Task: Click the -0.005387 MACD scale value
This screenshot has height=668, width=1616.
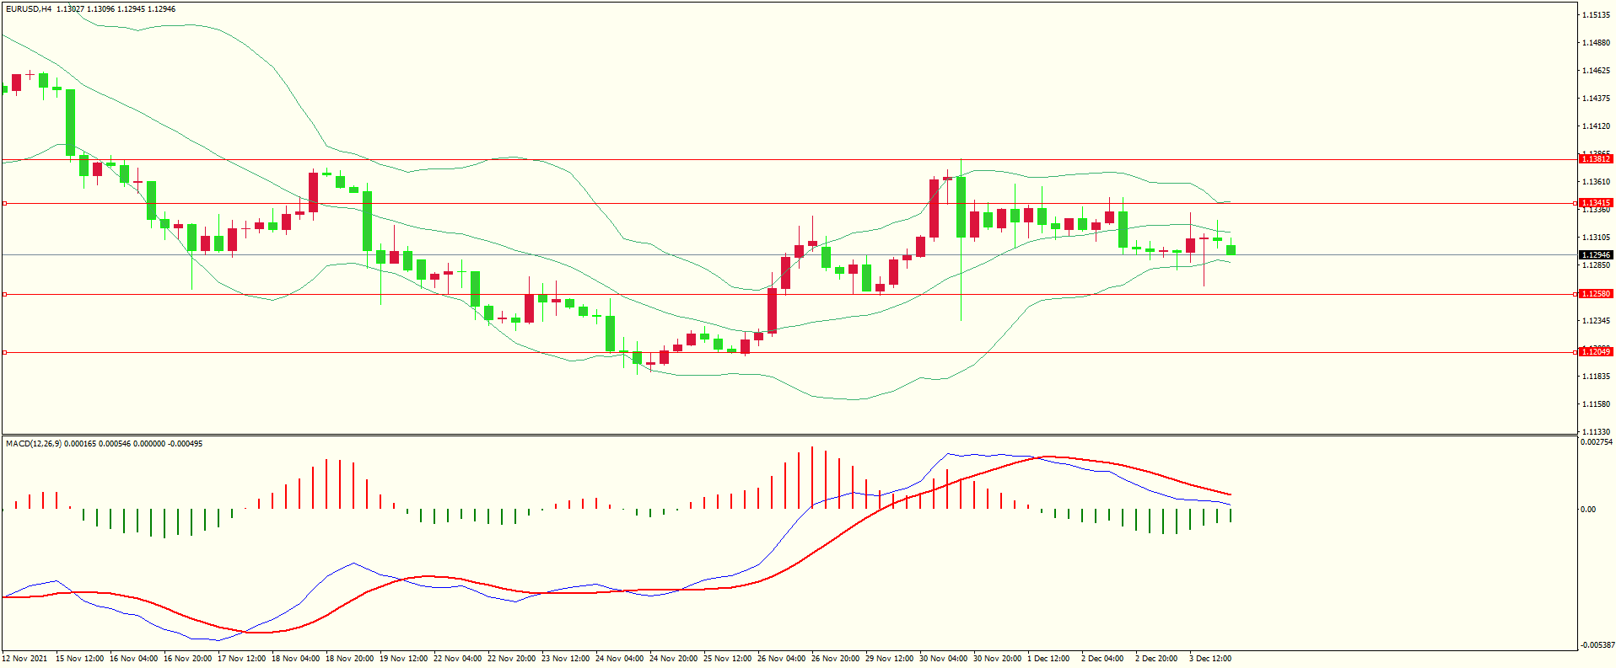Action: pyautogui.click(x=1597, y=645)
